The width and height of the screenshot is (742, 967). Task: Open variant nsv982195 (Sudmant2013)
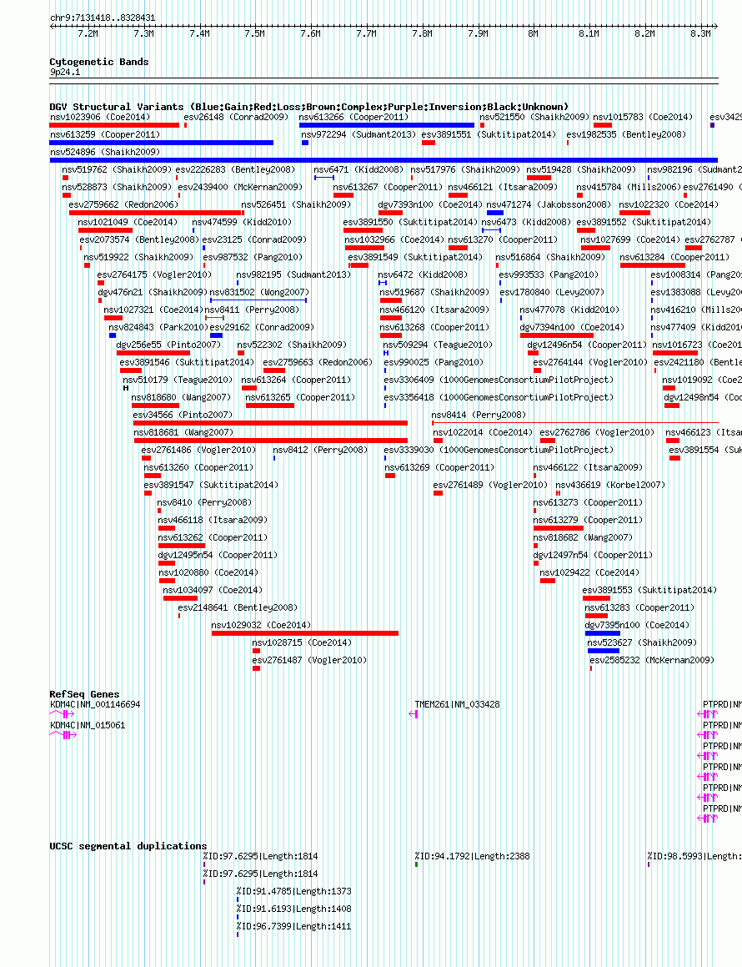293,274
